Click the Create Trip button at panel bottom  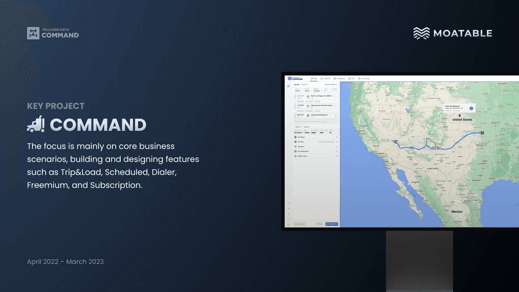click(x=300, y=224)
